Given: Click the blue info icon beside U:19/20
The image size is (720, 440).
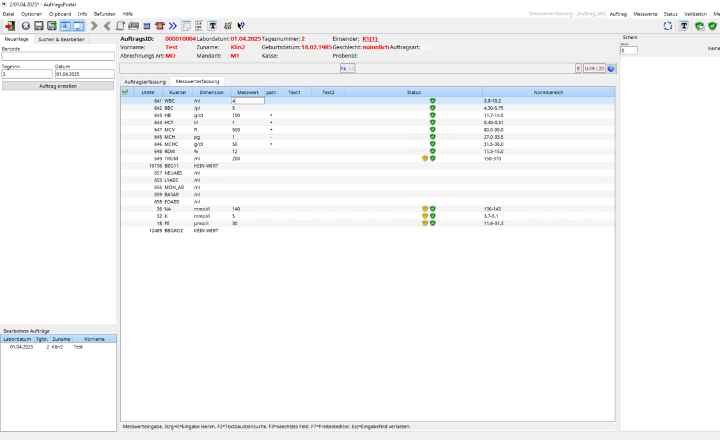Looking at the screenshot, I should [611, 68].
